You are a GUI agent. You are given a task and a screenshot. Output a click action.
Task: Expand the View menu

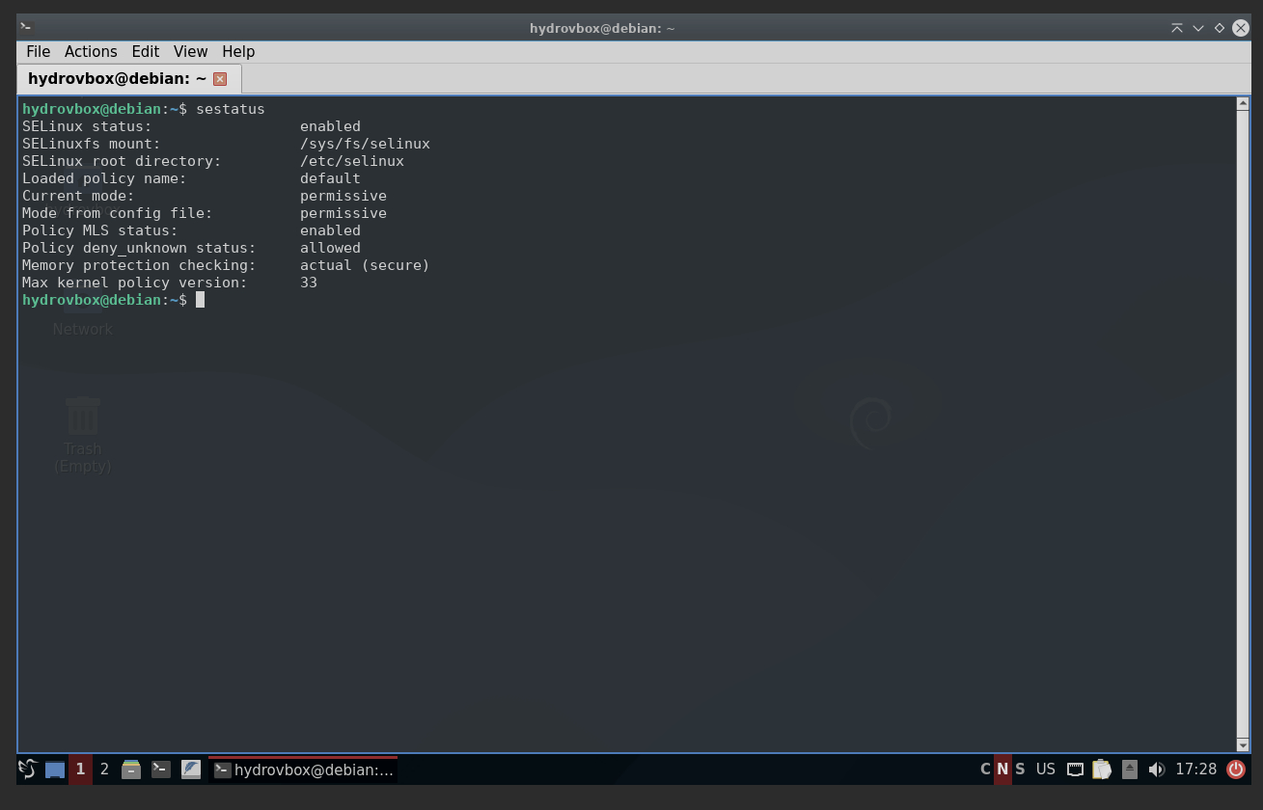click(190, 52)
